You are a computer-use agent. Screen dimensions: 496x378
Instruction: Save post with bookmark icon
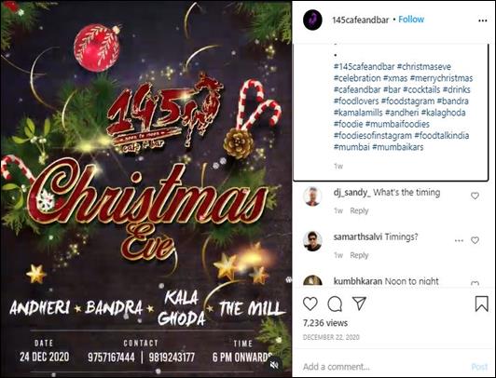tap(481, 304)
